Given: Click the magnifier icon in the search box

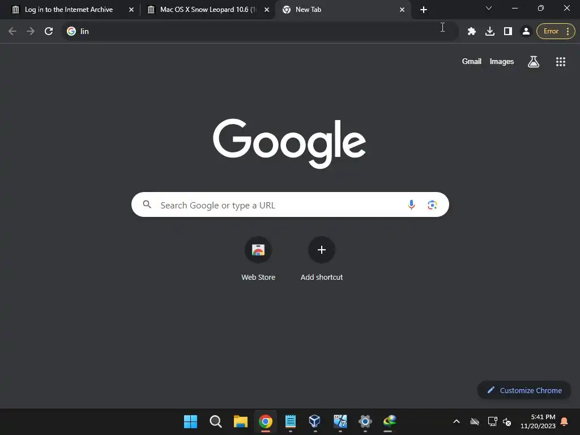Looking at the screenshot, I should (147, 204).
